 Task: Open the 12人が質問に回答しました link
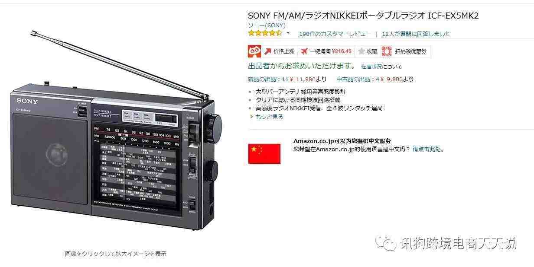(416, 34)
